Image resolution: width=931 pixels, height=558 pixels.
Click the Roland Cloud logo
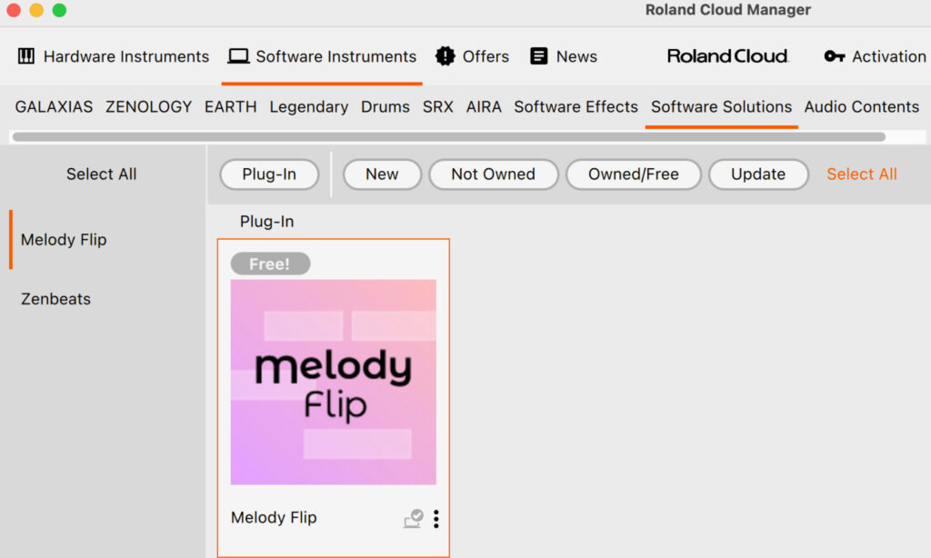727,56
